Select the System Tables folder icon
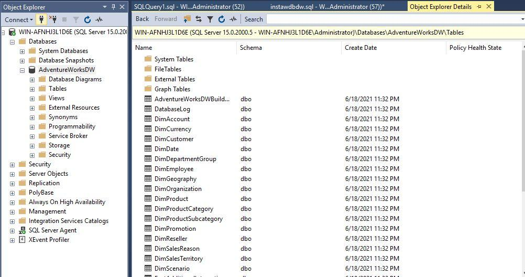Screen dimensions: 525x277 coord(148,59)
